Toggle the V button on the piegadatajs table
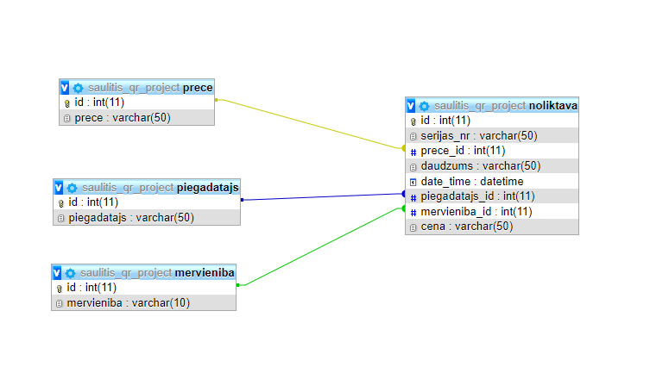This screenshot has height=373, width=650. 59,188
